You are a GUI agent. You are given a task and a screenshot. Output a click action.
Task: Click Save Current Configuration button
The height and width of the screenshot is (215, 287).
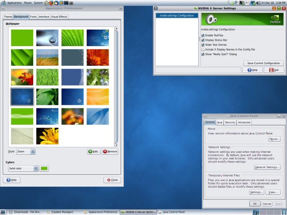click(x=264, y=63)
